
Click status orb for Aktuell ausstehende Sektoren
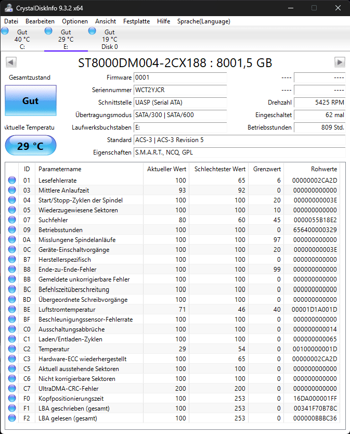click(12, 368)
